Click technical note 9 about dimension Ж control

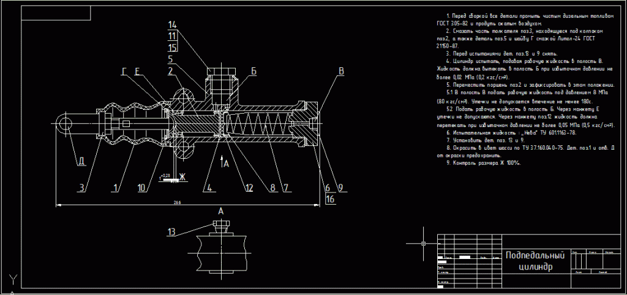click(x=484, y=162)
